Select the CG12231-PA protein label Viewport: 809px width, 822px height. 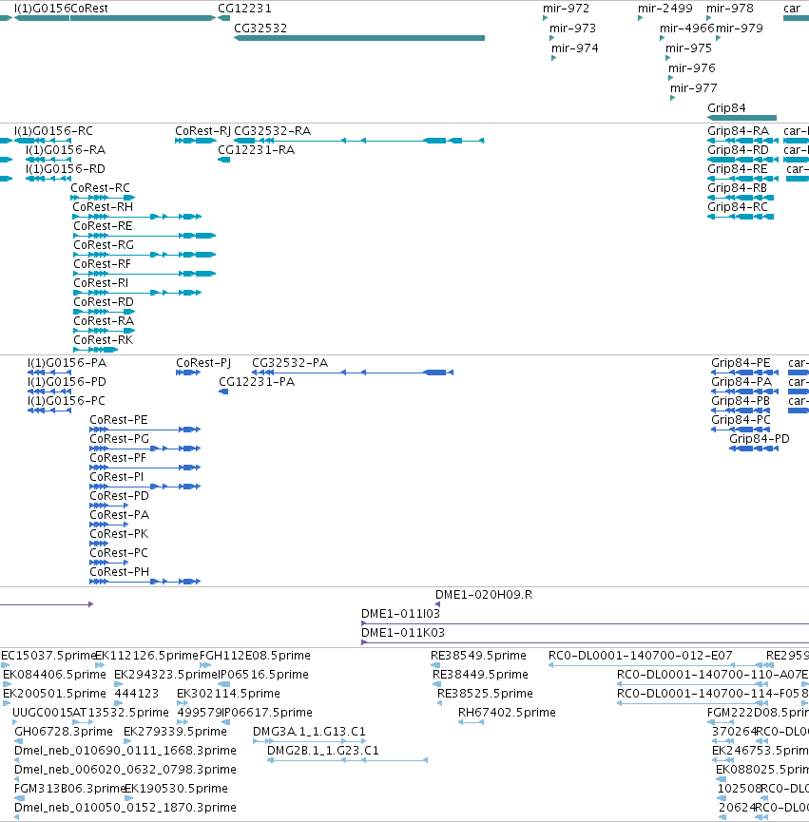[x=257, y=382]
